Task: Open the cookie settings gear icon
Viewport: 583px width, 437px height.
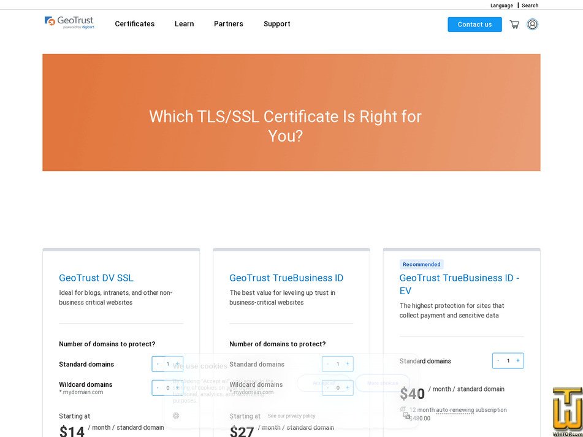Action: [x=176, y=416]
